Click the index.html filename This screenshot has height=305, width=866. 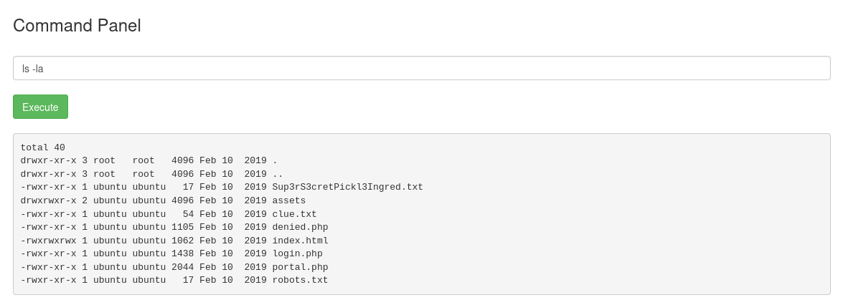300,241
